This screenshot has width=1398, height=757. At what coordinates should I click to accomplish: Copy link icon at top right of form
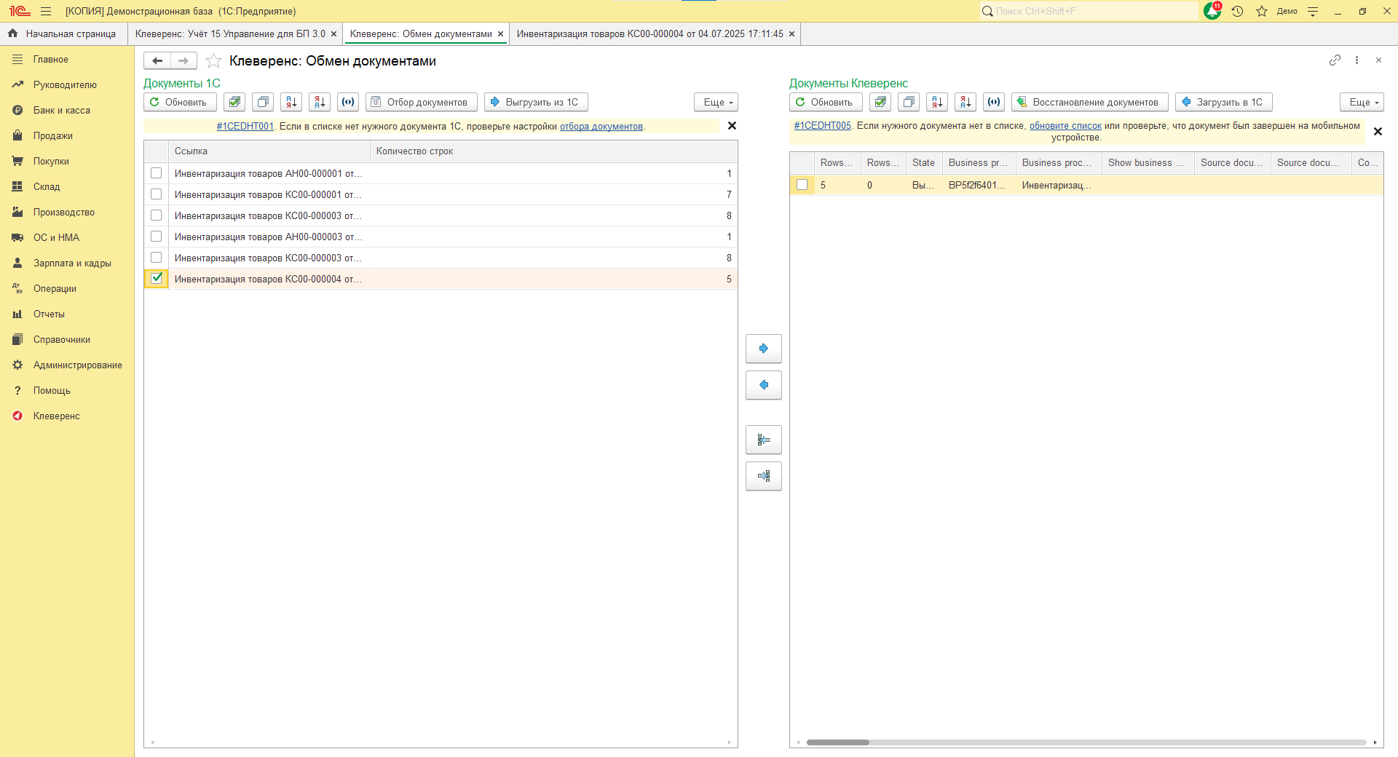(x=1335, y=60)
